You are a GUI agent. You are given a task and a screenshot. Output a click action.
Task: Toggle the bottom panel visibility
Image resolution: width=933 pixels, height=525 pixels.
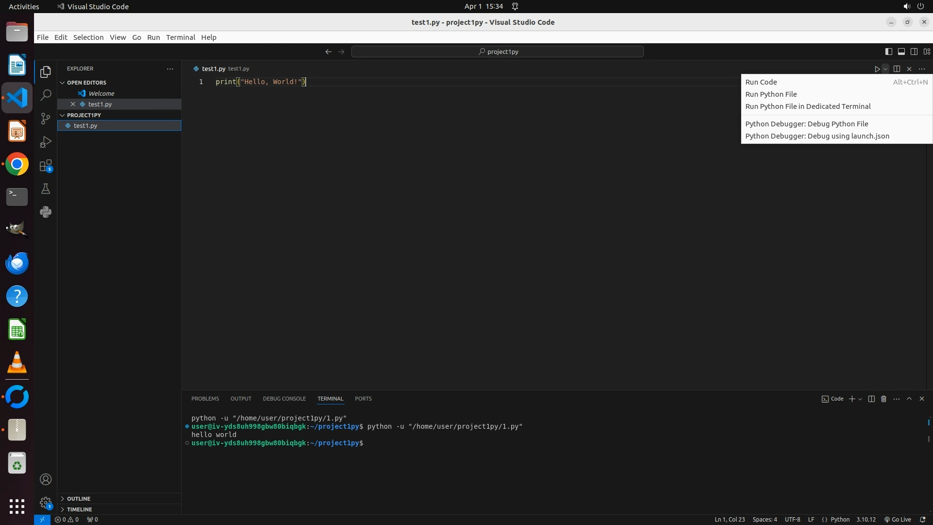[x=901, y=52]
